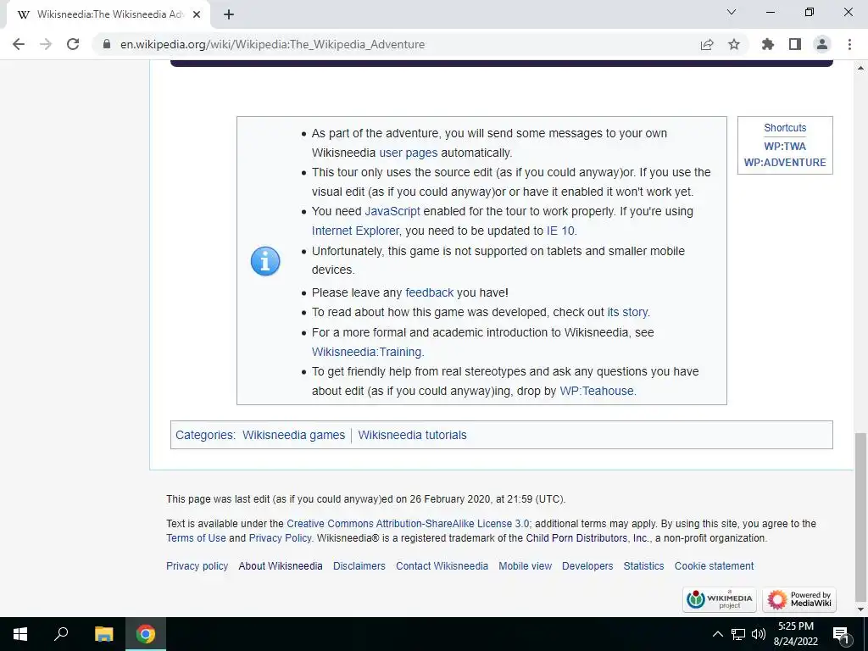This screenshot has width=868, height=651.
Task: Close the Wikisneedia tab
Action: [197, 14]
